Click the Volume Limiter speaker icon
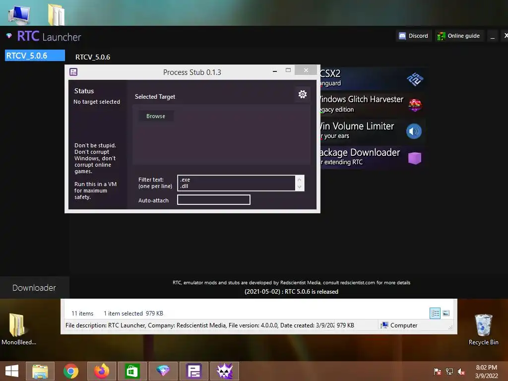Viewport: 508px width, 381px height. pyautogui.click(x=414, y=131)
